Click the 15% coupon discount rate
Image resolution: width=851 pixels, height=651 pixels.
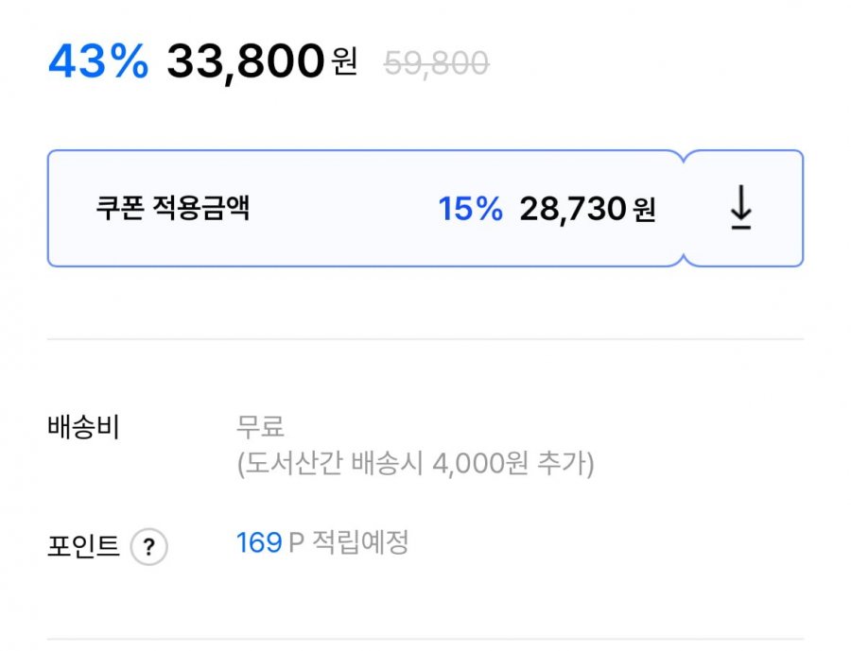point(470,209)
